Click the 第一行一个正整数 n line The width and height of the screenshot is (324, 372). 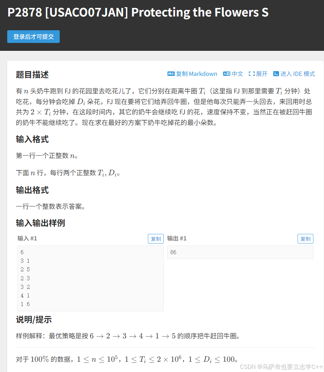tap(47, 156)
